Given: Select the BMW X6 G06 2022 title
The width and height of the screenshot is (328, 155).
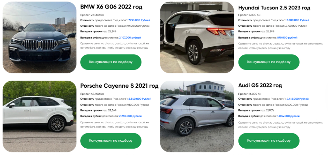Looking at the screenshot, I should [x=111, y=7].
